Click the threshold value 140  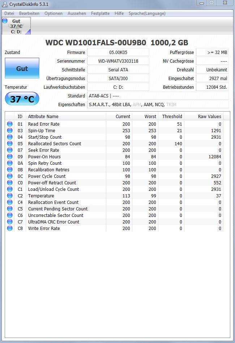[178, 143]
